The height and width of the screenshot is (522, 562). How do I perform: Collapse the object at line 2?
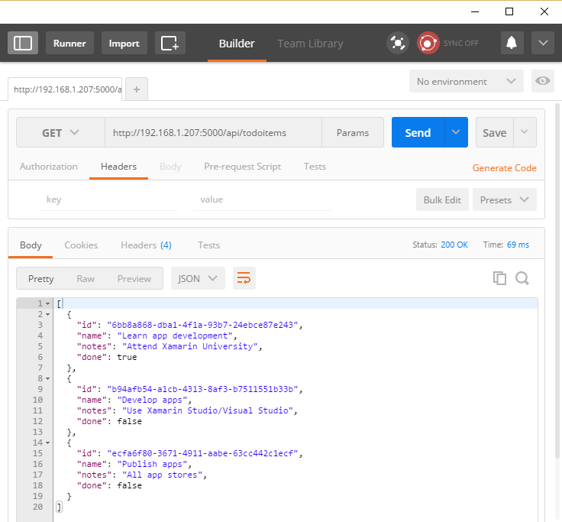(x=47, y=314)
